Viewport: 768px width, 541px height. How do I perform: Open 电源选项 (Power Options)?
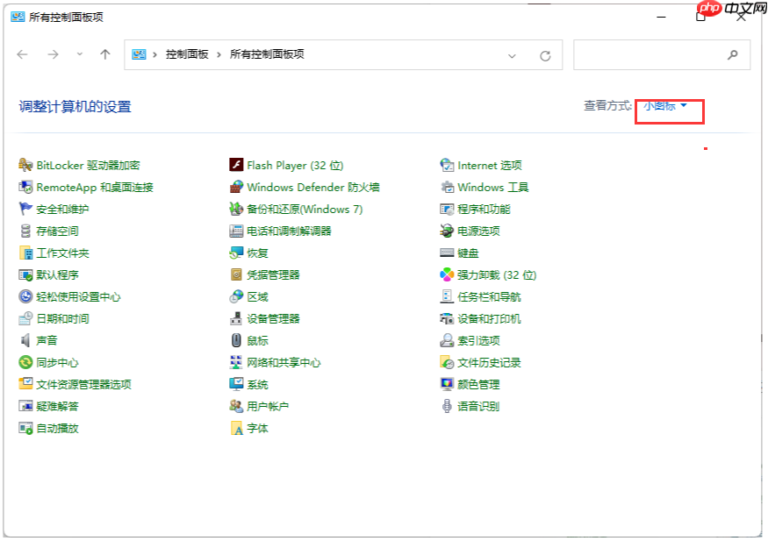(x=478, y=231)
